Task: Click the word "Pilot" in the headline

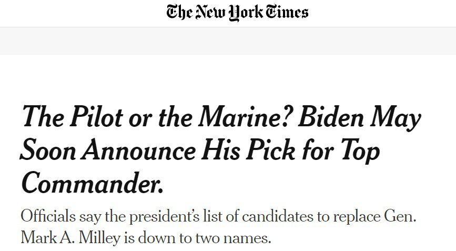Action: 96,116
